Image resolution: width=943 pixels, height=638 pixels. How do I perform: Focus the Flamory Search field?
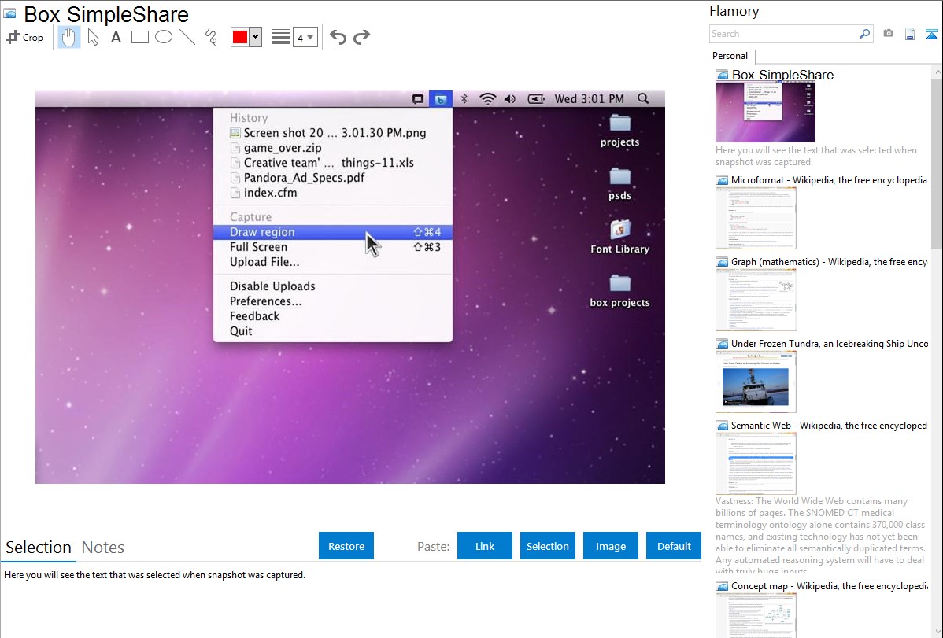(784, 34)
